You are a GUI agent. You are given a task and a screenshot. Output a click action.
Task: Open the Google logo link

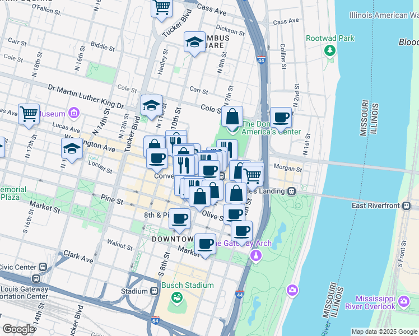coord(19,330)
